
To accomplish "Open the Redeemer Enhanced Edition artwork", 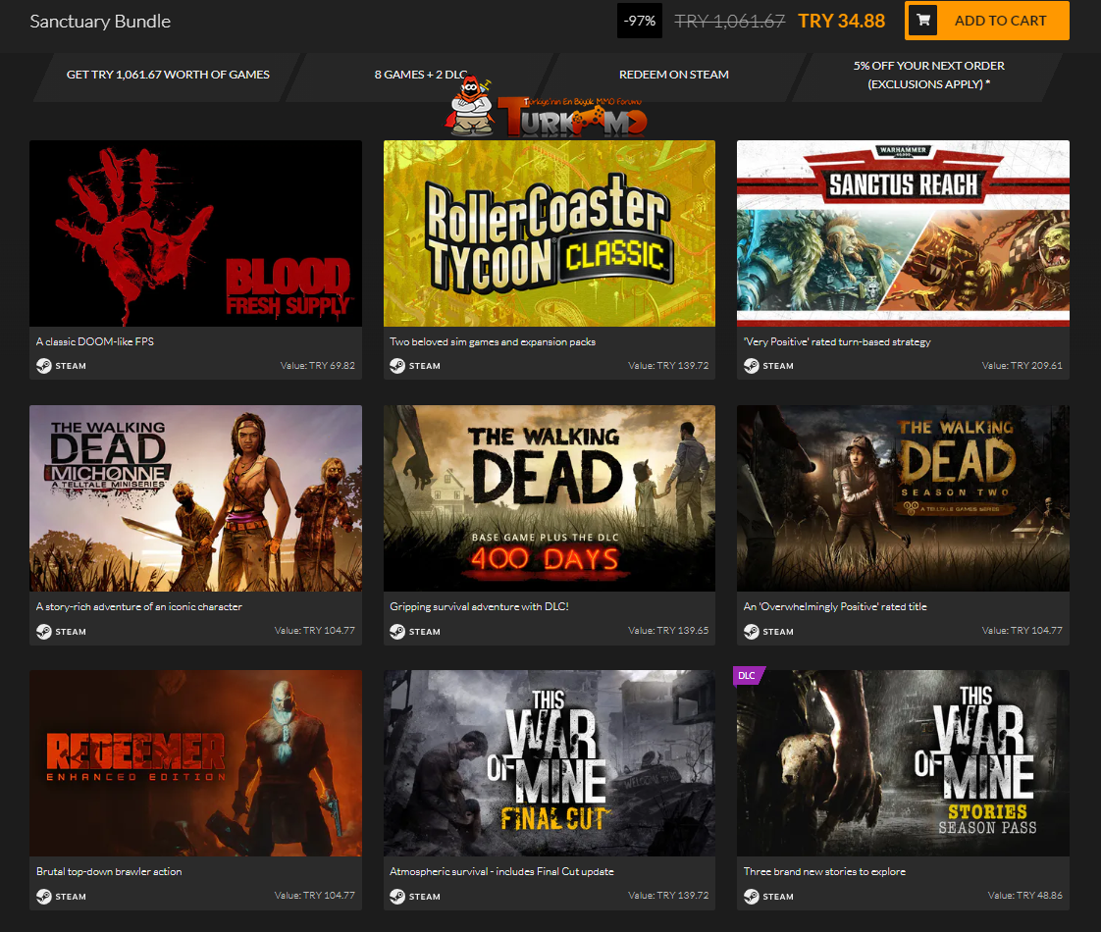I will click(196, 763).
